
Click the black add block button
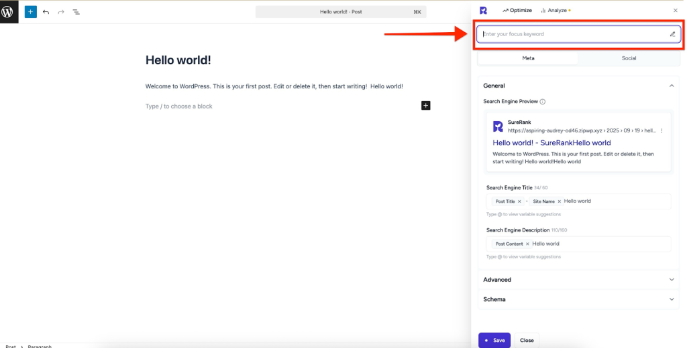click(x=425, y=106)
